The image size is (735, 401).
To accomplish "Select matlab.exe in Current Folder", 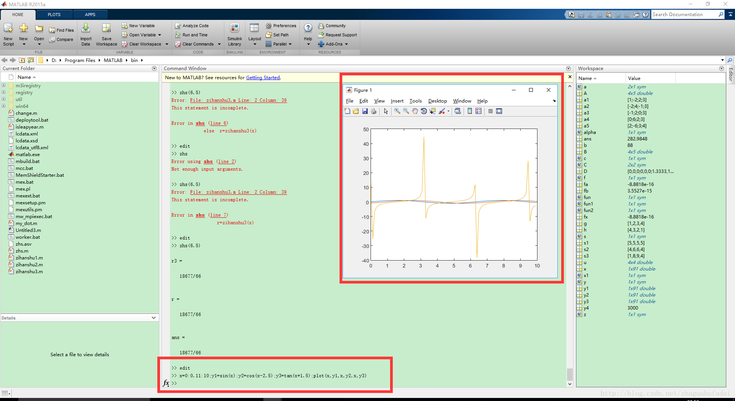I will [28, 155].
